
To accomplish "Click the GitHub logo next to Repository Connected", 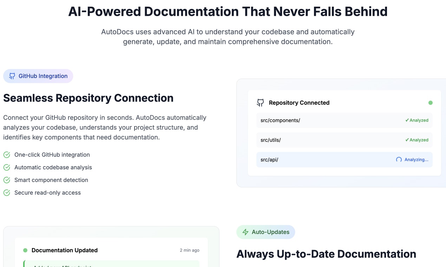I will tap(260, 103).
